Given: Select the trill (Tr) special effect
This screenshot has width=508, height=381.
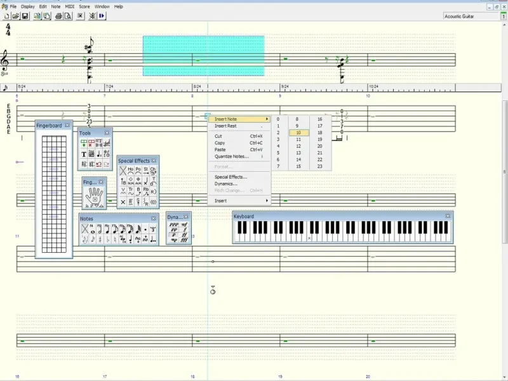Looking at the screenshot, I should [x=130, y=190].
